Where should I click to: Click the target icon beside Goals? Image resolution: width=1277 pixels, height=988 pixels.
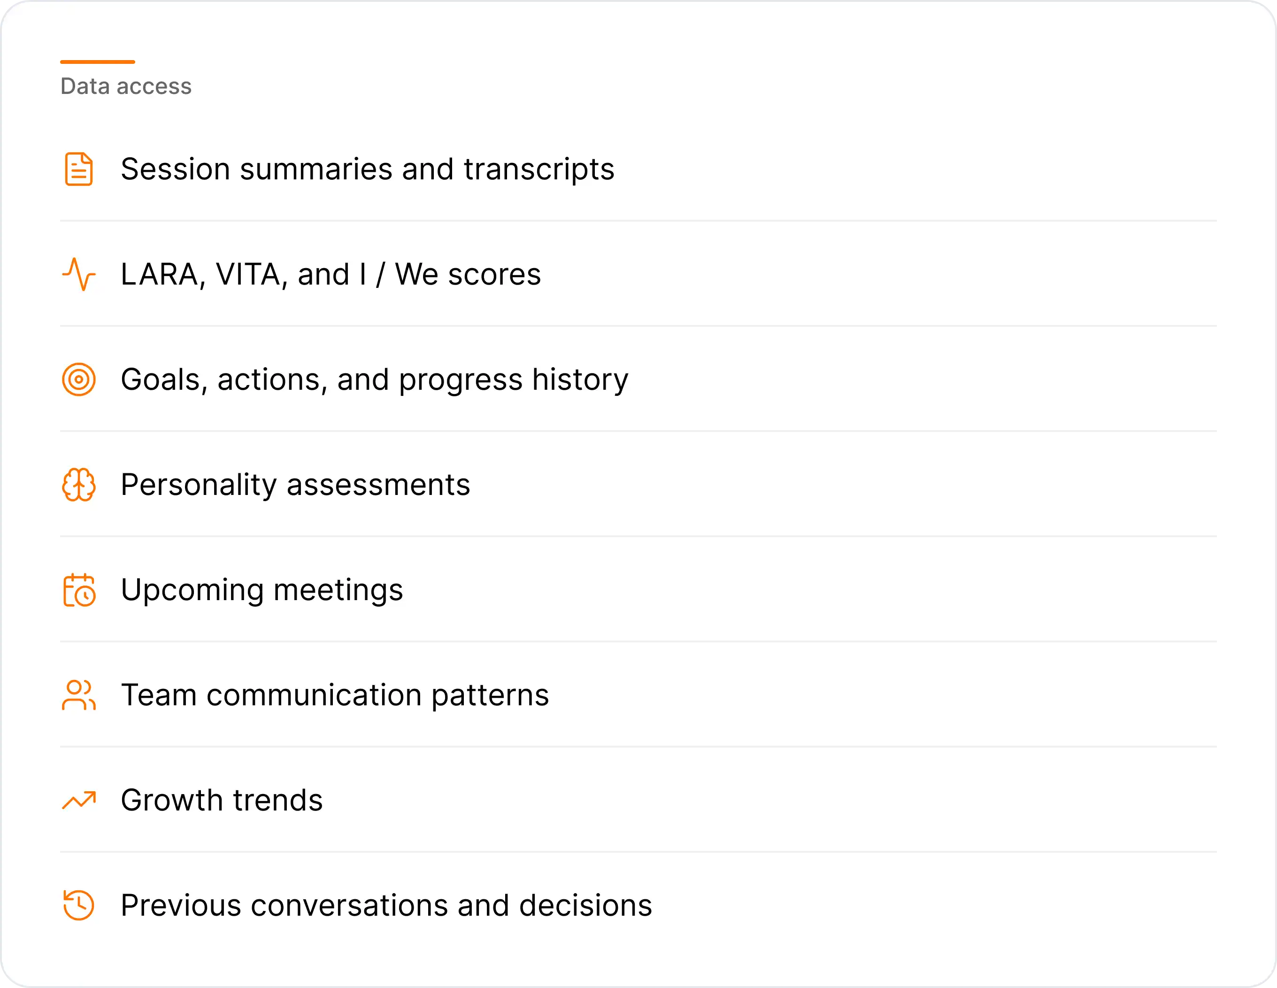tap(78, 379)
